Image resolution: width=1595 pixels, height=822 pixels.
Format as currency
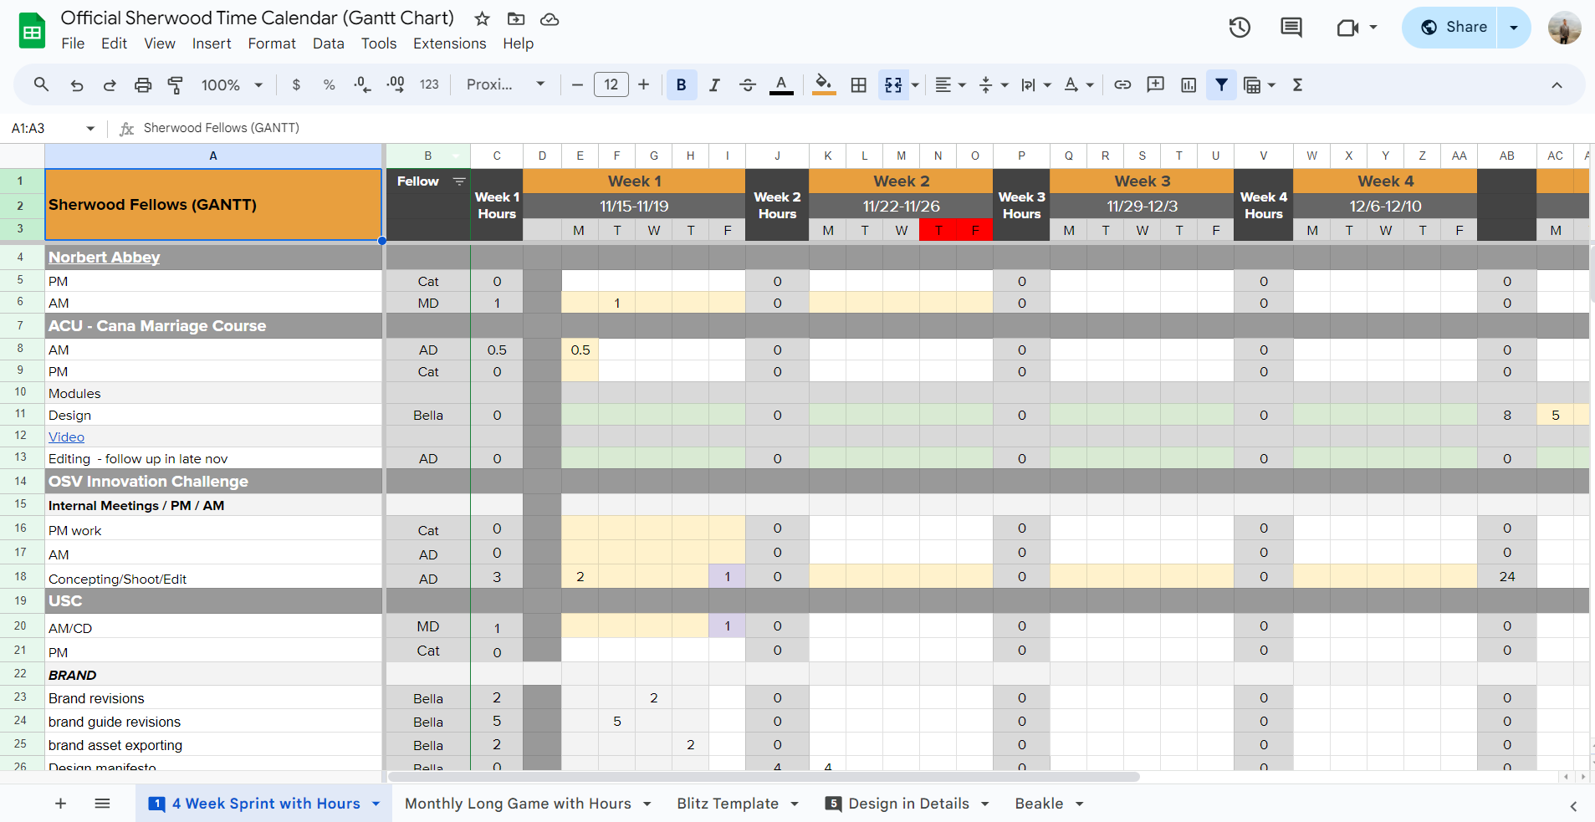click(296, 84)
